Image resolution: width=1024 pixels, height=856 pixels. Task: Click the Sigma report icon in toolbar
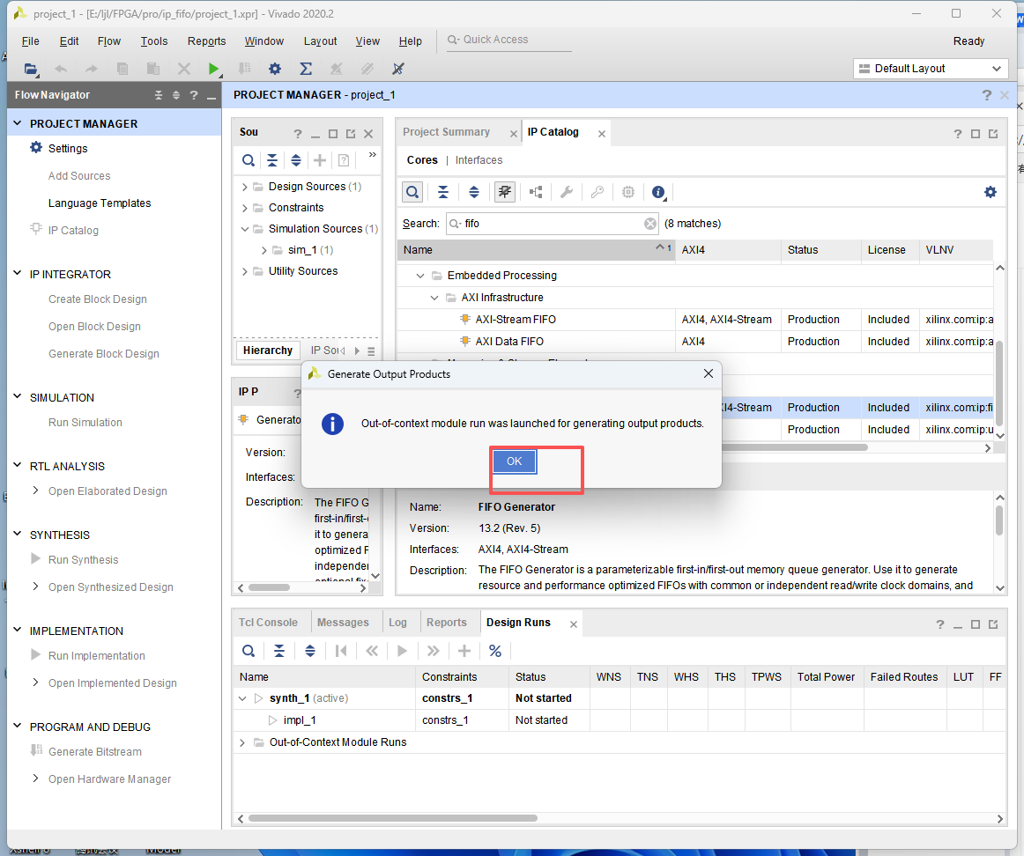click(305, 69)
